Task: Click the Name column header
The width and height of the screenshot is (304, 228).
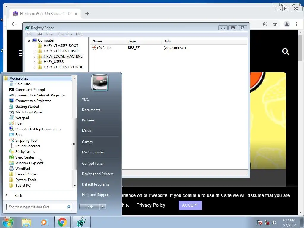Action: click(108, 41)
